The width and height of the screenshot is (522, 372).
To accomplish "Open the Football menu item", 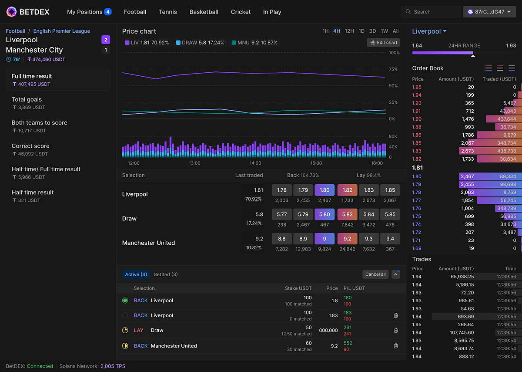I will click(x=135, y=12).
